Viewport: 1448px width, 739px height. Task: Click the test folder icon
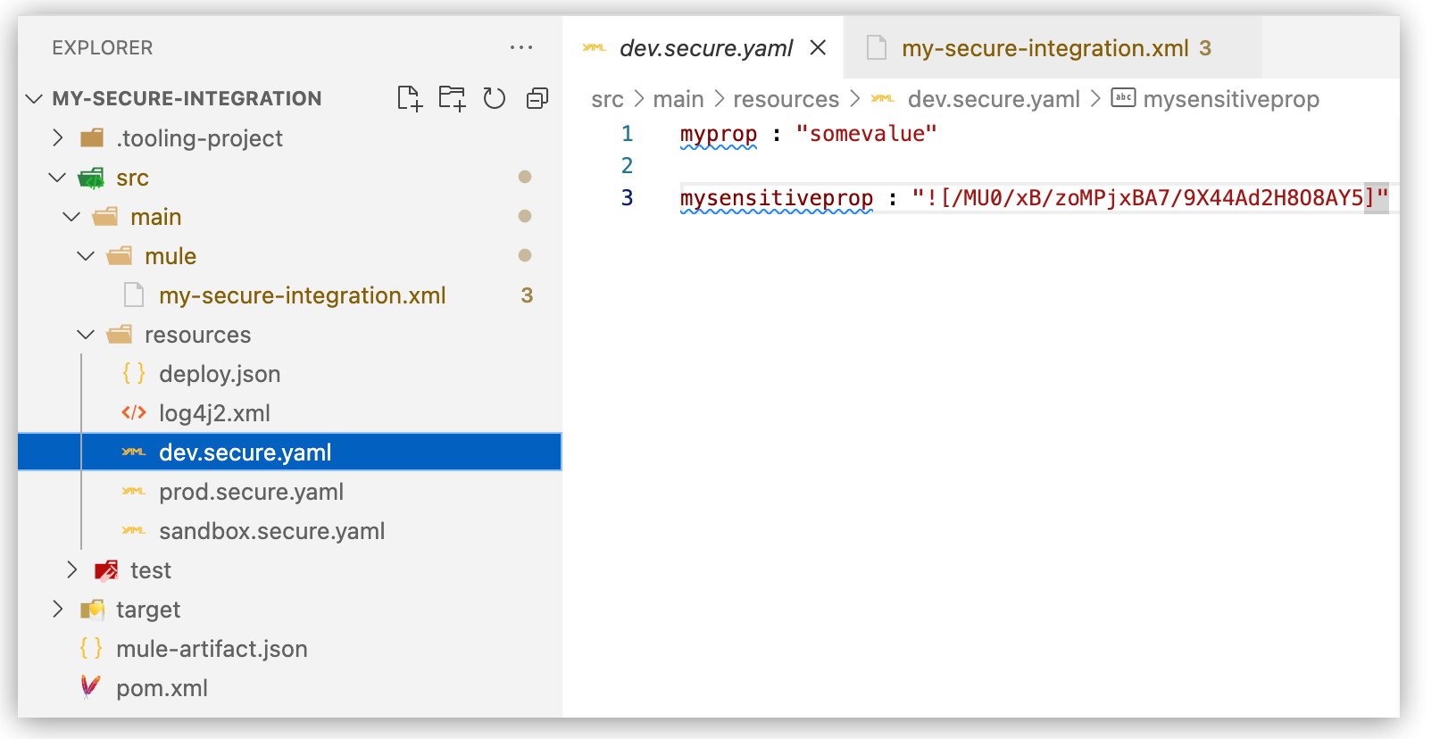pos(106,569)
